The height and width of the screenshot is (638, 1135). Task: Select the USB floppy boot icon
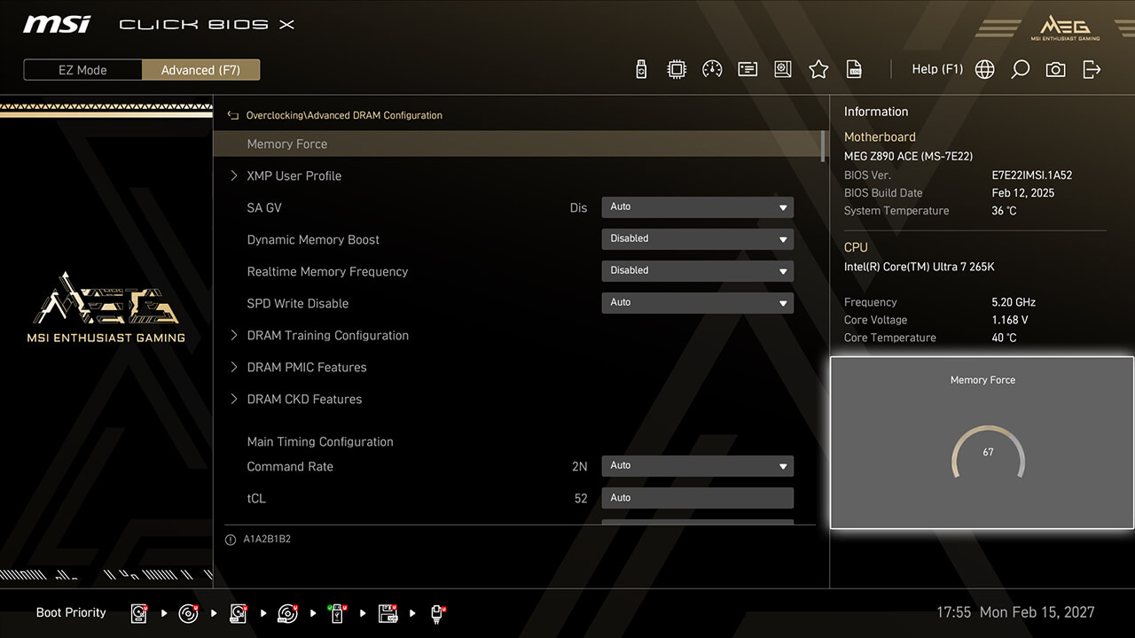pos(388,613)
